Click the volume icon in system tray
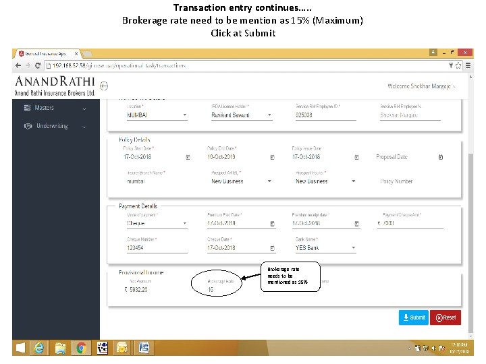This screenshot has width=486, height=364. click(x=433, y=348)
